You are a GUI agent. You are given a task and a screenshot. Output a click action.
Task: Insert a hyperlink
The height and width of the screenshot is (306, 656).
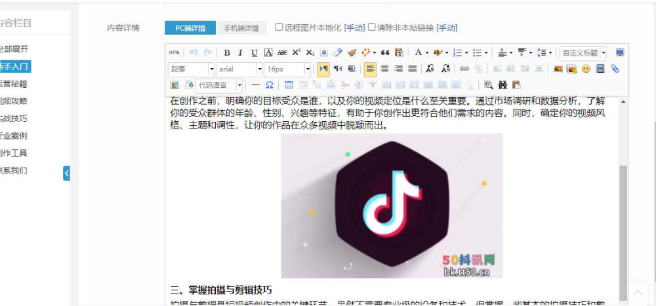(464, 69)
